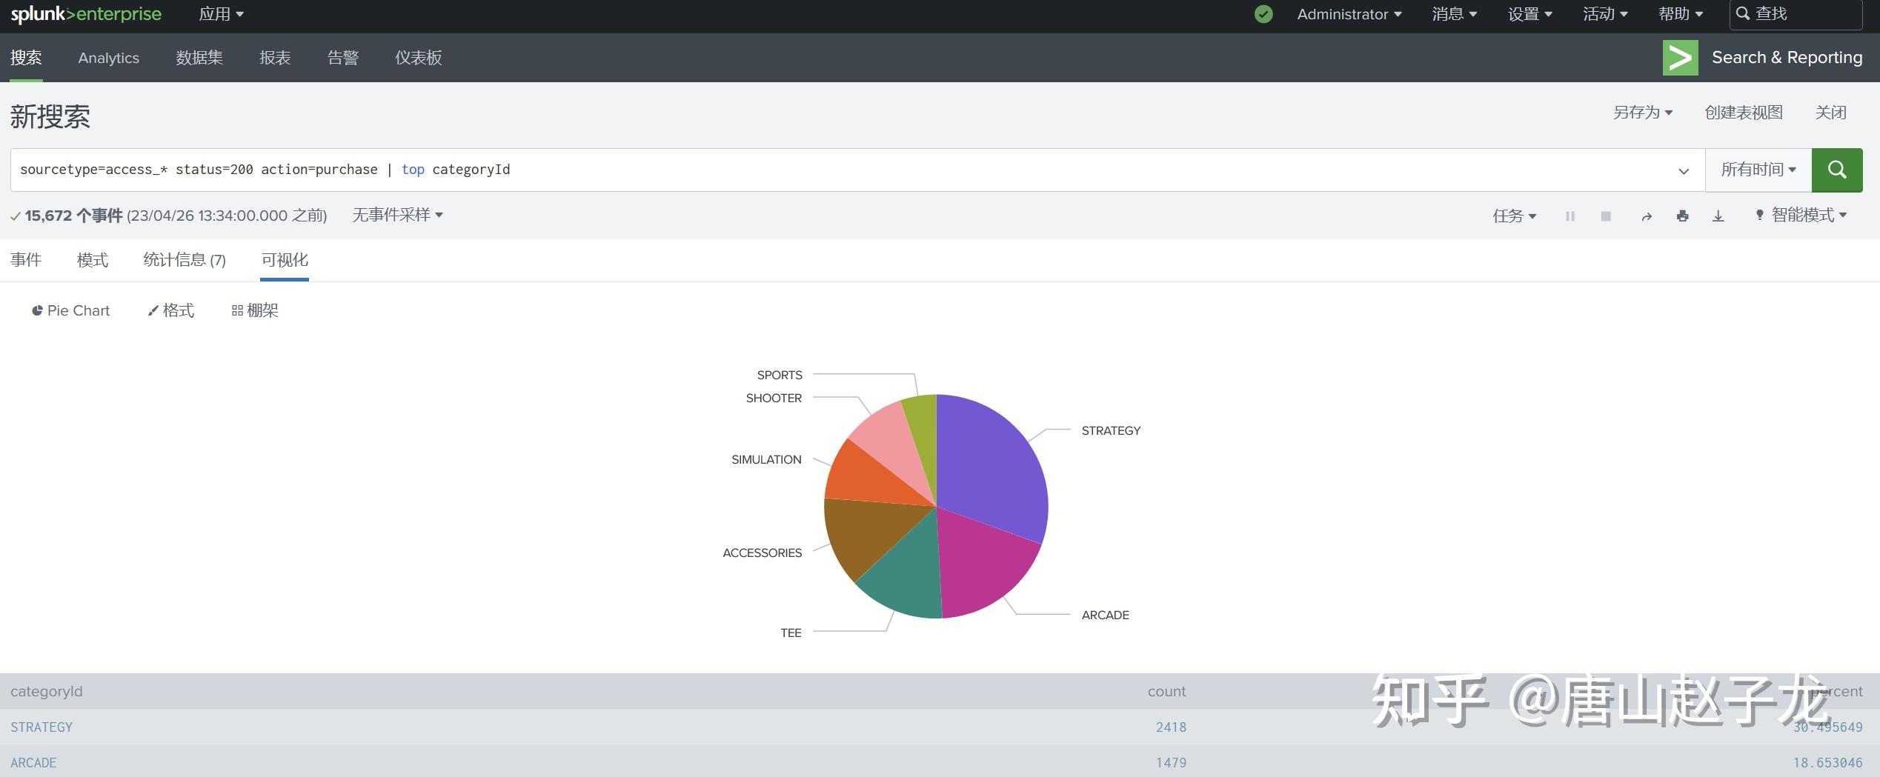This screenshot has height=777, width=1880.
Task: Stop the search job
Action: coord(1606,216)
